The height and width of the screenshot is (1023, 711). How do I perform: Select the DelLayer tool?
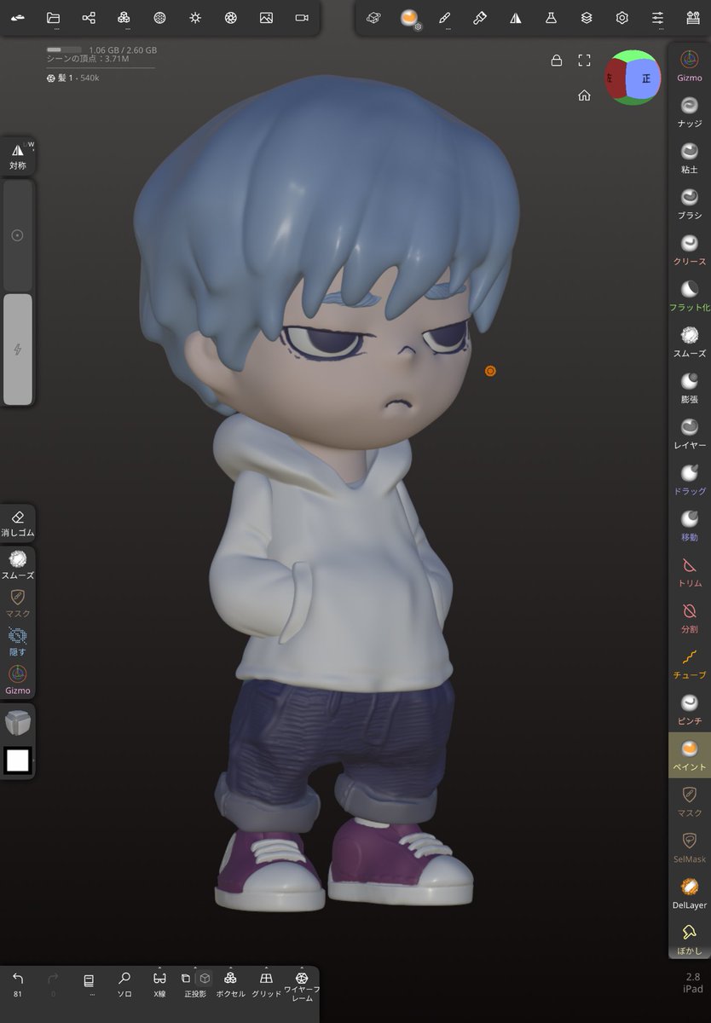[x=690, y=894]
